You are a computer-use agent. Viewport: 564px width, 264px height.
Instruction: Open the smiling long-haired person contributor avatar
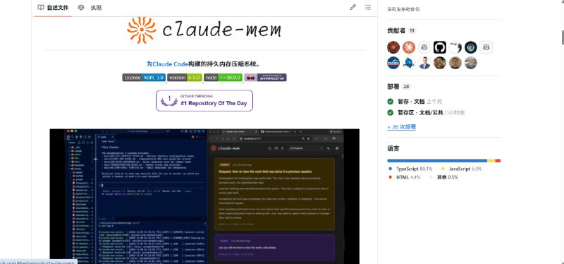point(440,63)
